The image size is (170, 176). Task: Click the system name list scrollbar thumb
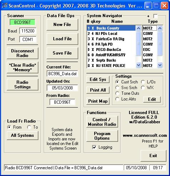point(138,43)
